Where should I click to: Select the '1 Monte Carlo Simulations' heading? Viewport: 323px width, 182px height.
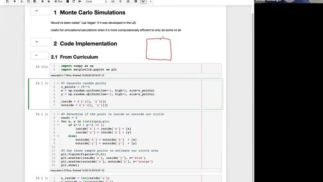(89, 13)
